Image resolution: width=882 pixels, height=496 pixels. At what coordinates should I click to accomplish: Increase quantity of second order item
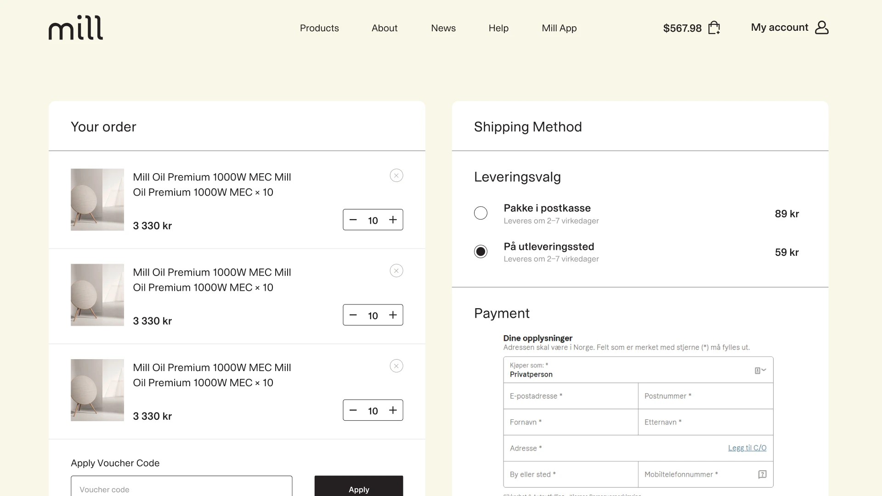[x=393, y=315]
